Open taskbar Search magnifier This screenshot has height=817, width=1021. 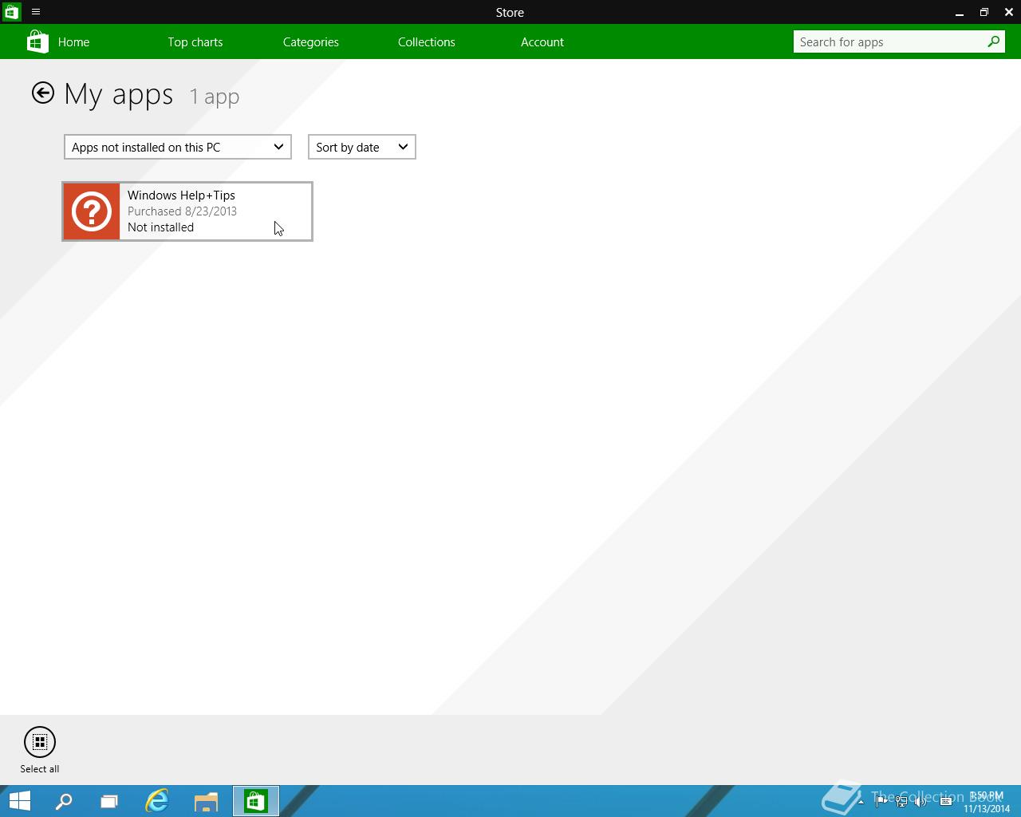tap(64, 801)
